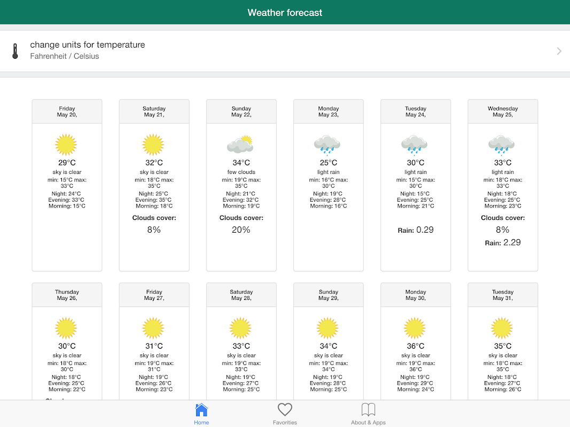570x427 pixels.
Task: Click the sun icon on Saturday May 21 card
Action: (x=153, y=145)
